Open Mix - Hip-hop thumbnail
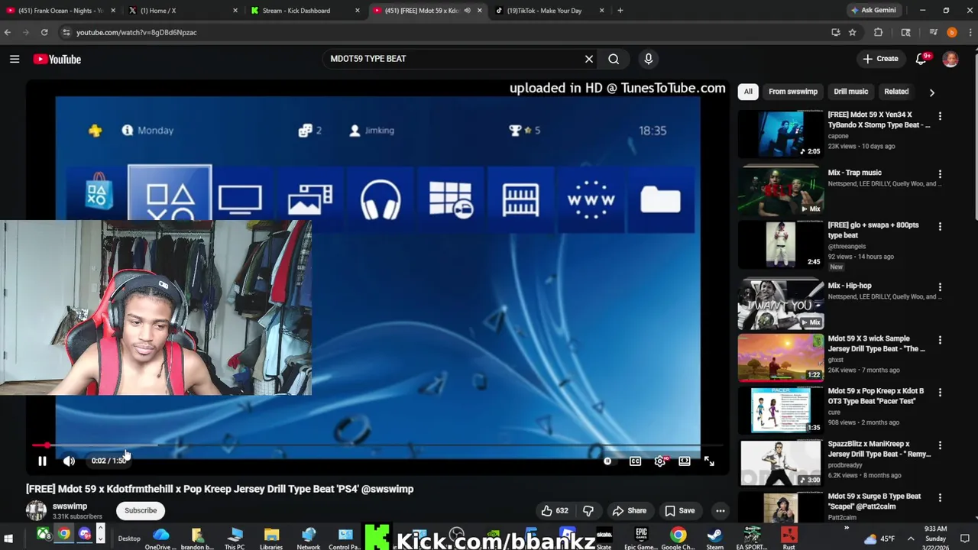The height and width of the screenshot is (550, 978). 780,304
